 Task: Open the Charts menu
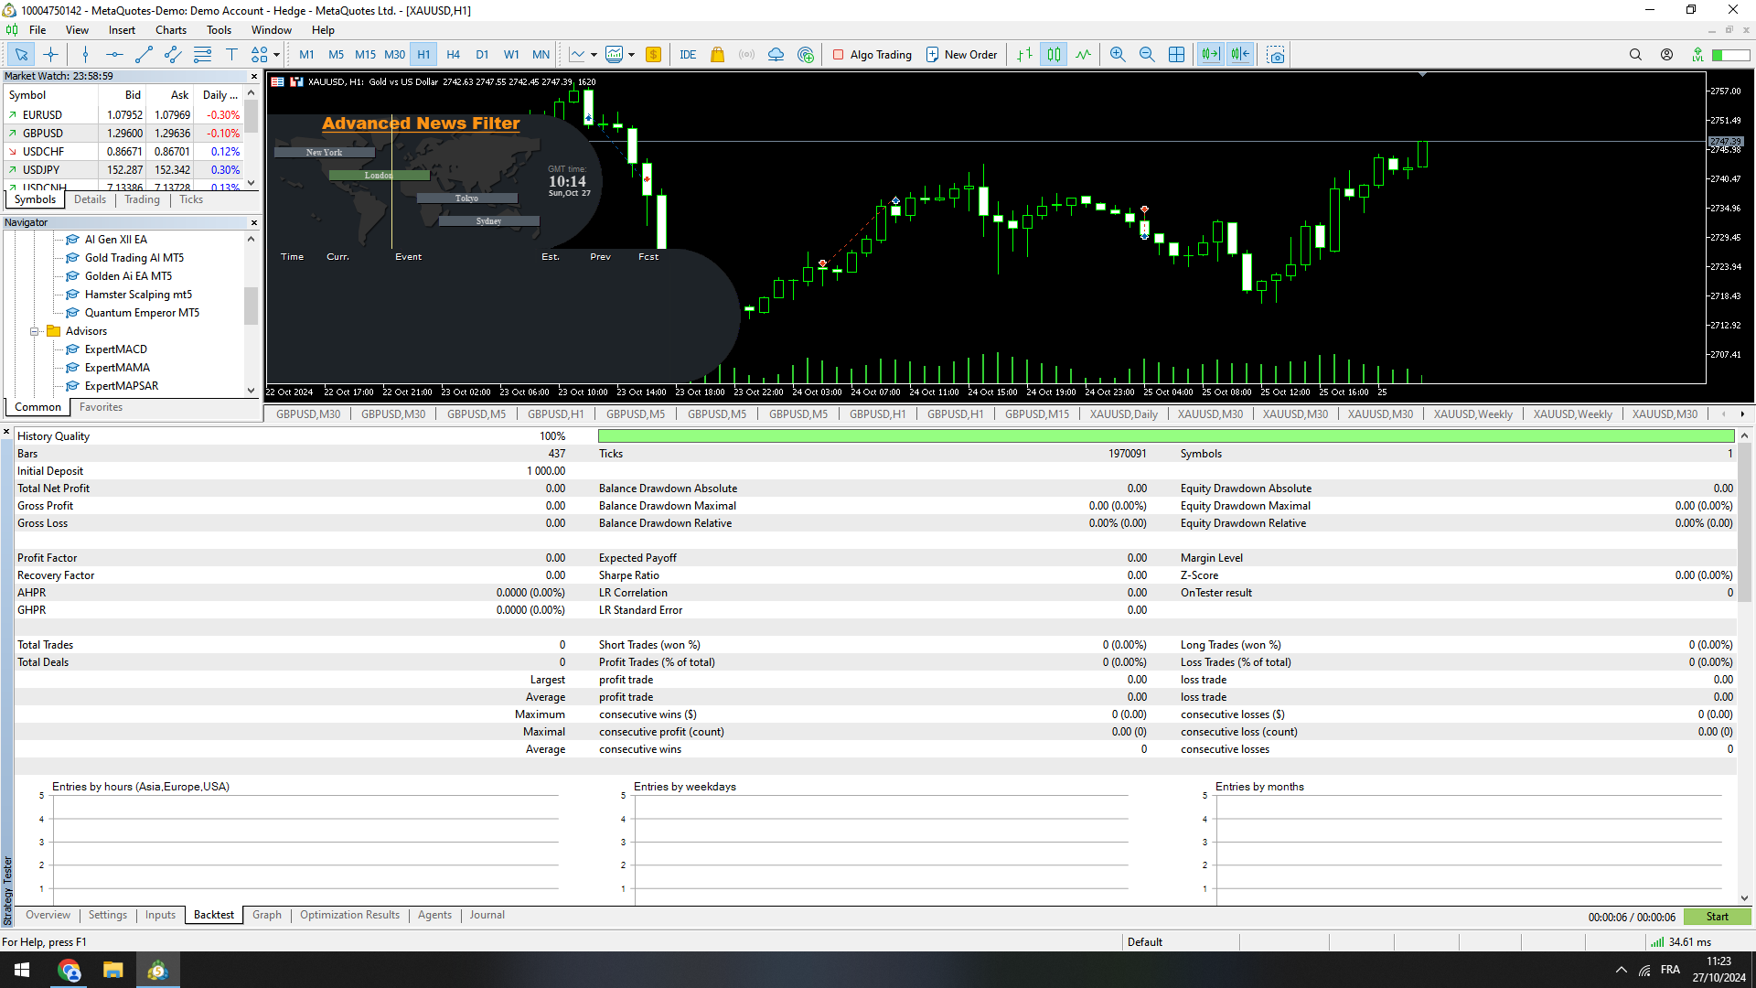point(171,30)
